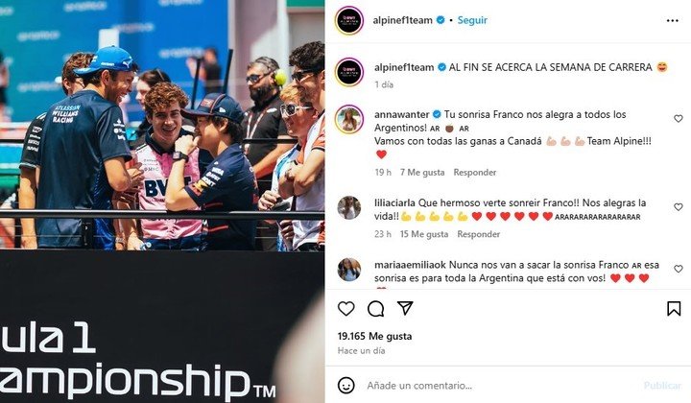
Task: Open annawanter's profile picture
Action: [349, 120]
